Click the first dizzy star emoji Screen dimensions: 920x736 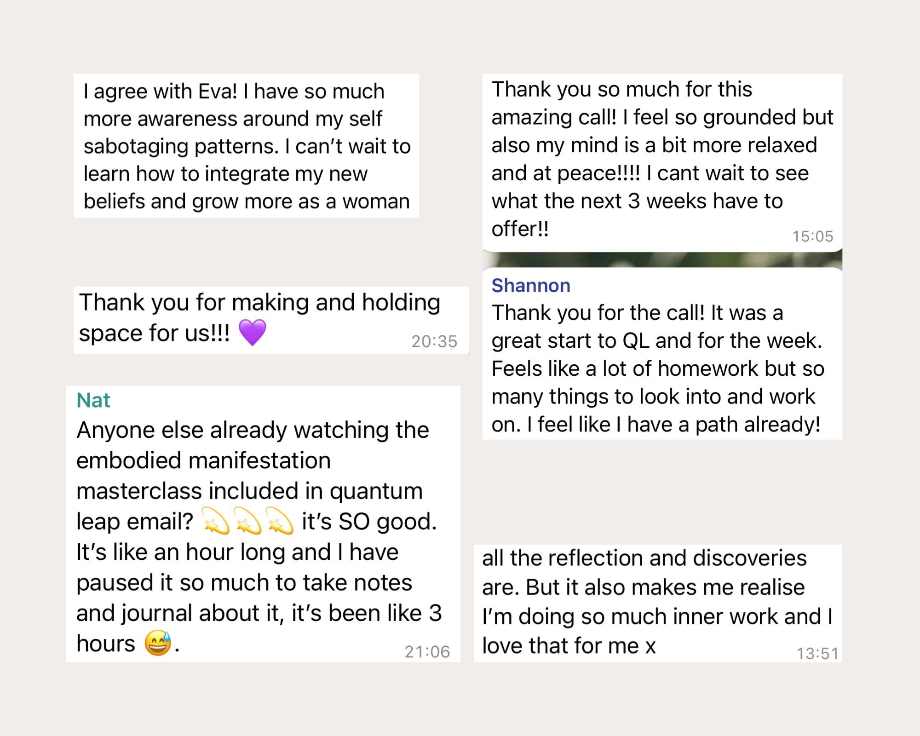(x=216, y=521)
